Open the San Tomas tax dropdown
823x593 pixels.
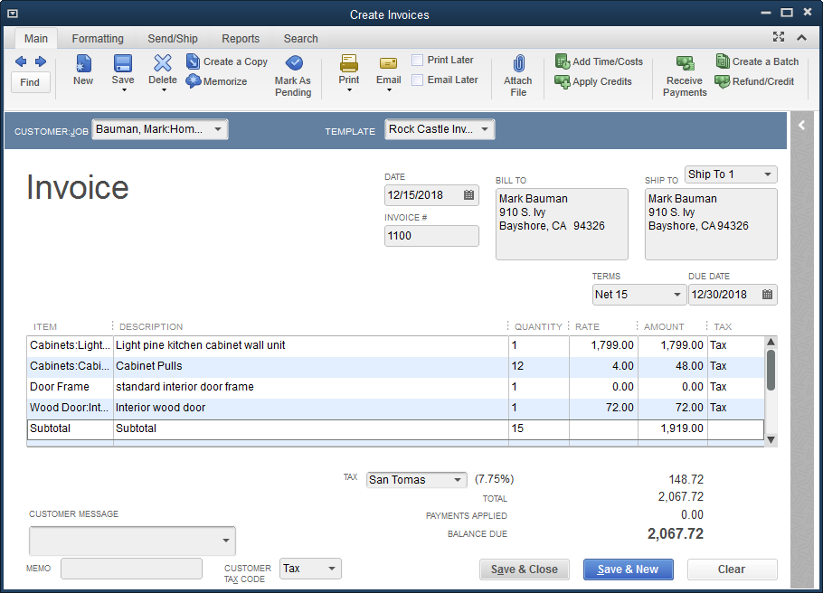[x=457, y=480]
